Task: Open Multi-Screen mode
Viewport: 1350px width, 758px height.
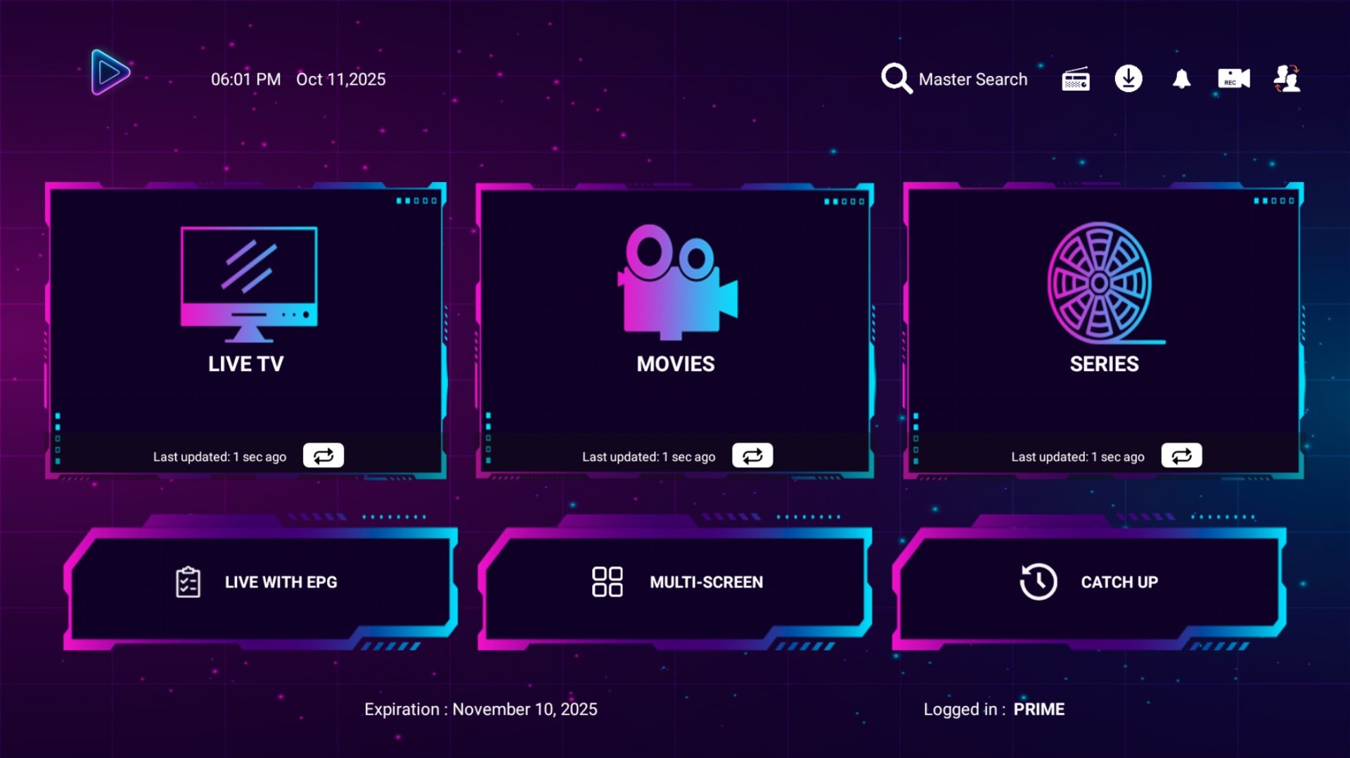Action: coord(675,583)
